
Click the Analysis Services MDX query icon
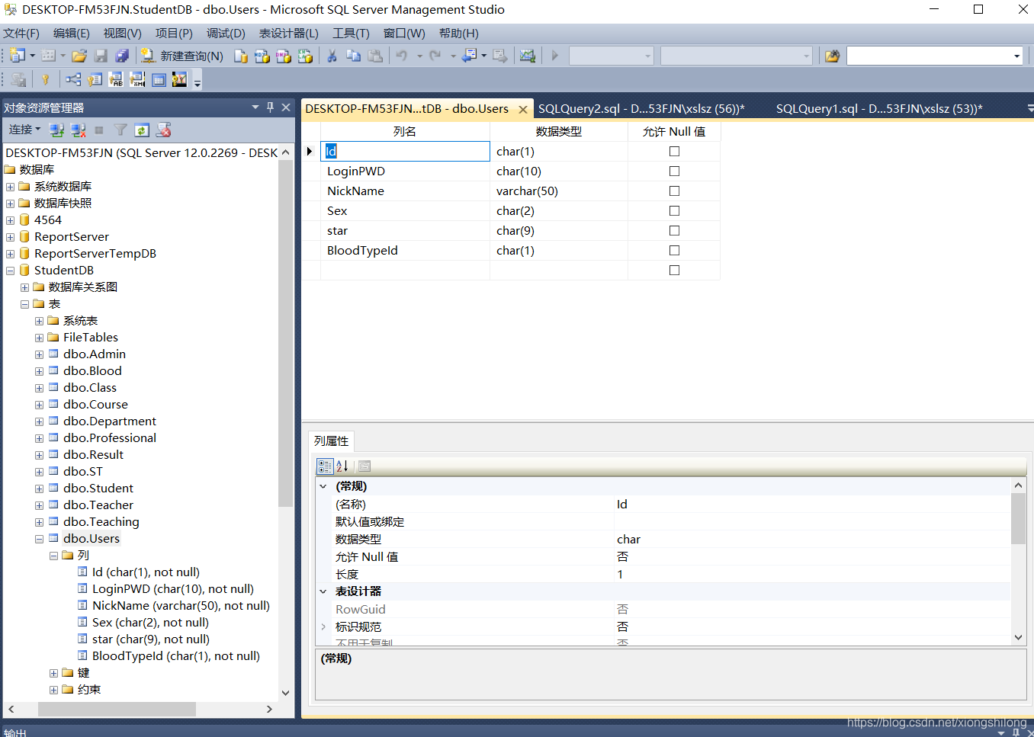coord(262,56)
